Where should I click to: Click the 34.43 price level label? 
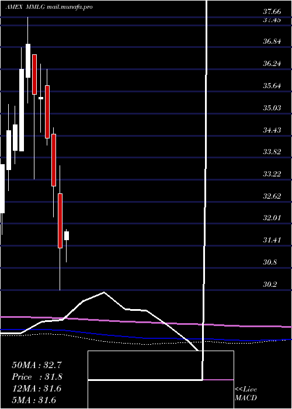pyautogui.click(x=272, y=130)
